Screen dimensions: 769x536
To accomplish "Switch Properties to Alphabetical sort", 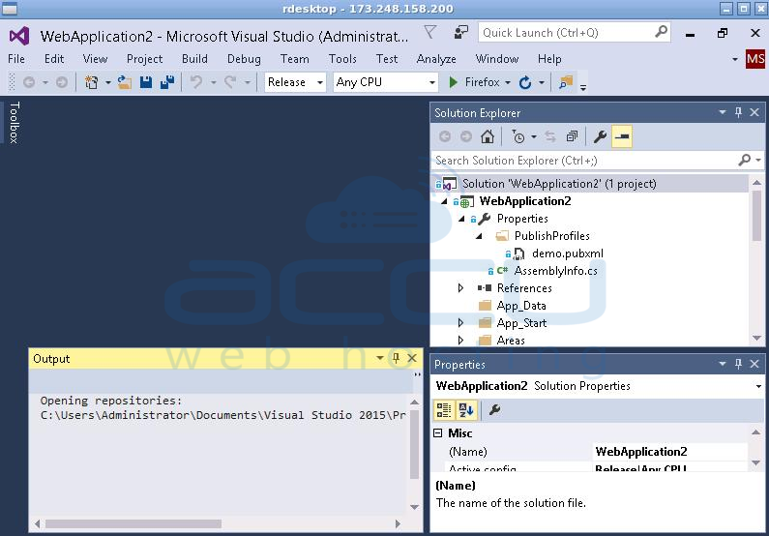I will (x=465, y=410).
